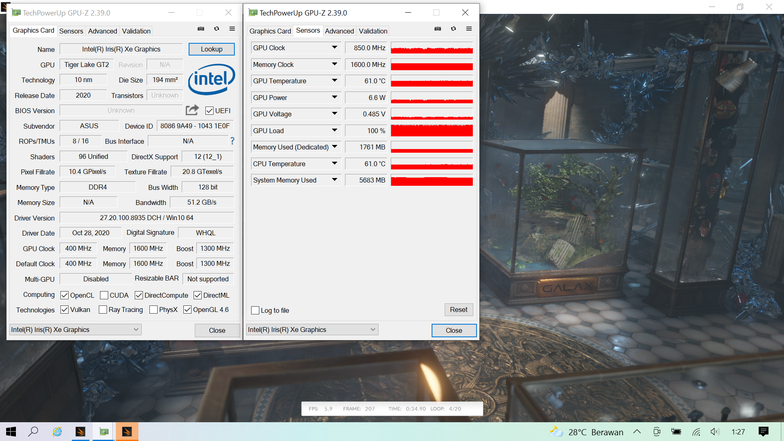Click the Intel logo on the Graphics Card tab
This screenshot has width=784, height=441.
[212, 80]
